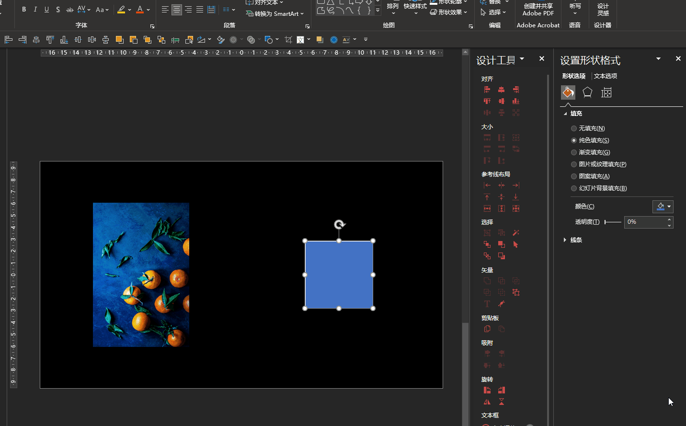The image size is (686, 426).
Task: Open the font color dropdown arrow
Action: 149,10
